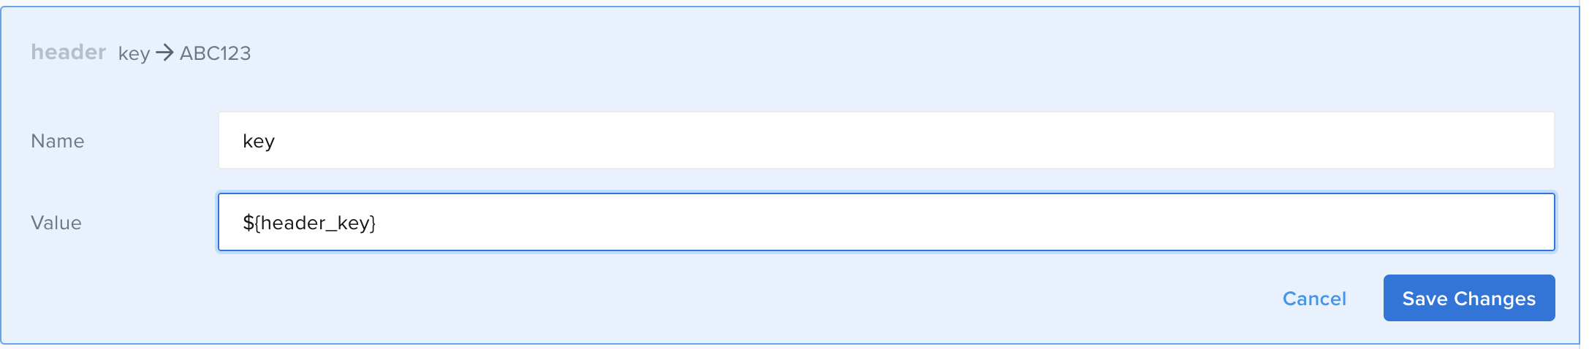
Task: Cancel the header edit
Action: tap(1313, 299)
